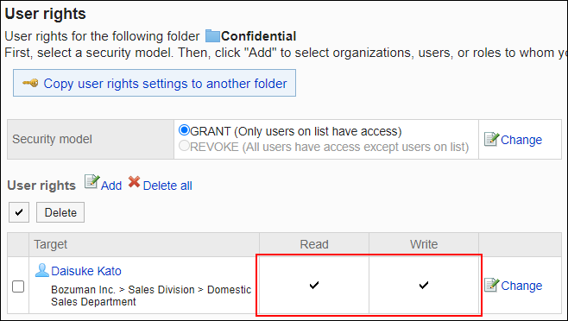This screenshot has width=568, height=321.
Task: Select the GRANT security model radio button
Action: coord(185,130)
